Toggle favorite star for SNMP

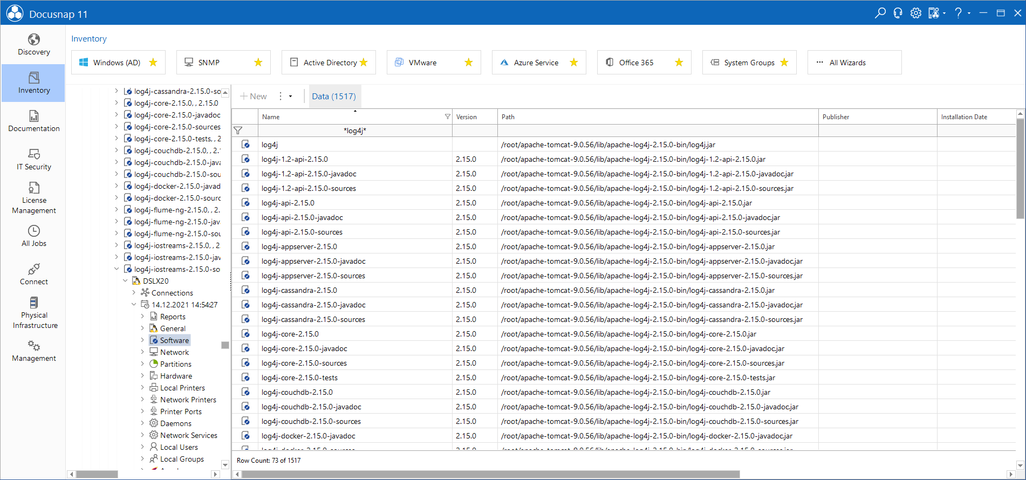tap(258, 63)
